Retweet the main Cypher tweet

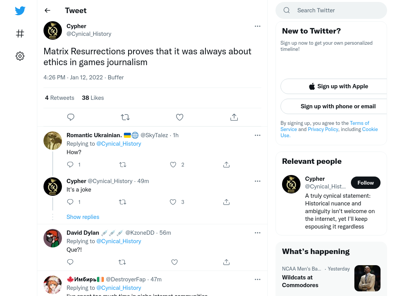[125, 117]
